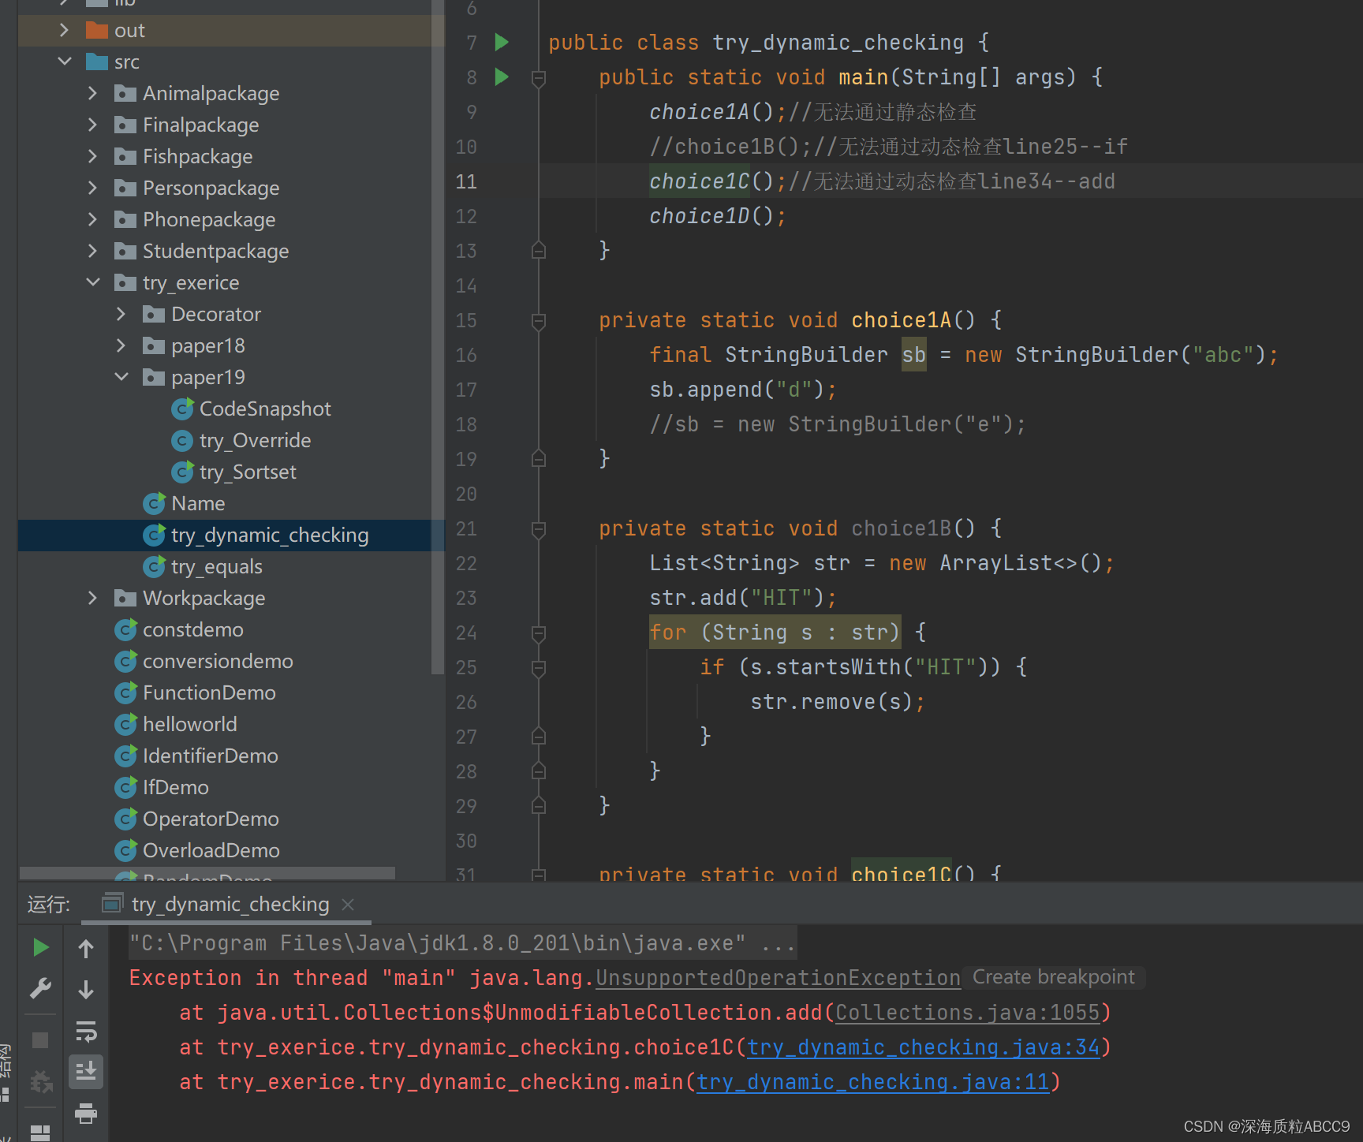Navigate down the stack trace arrow

coord(86,989)
